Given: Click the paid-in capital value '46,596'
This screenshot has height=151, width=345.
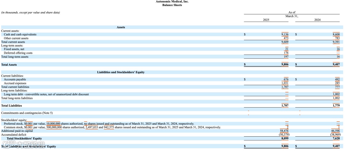Looking at the screenshot, I should tap(335, 131).
